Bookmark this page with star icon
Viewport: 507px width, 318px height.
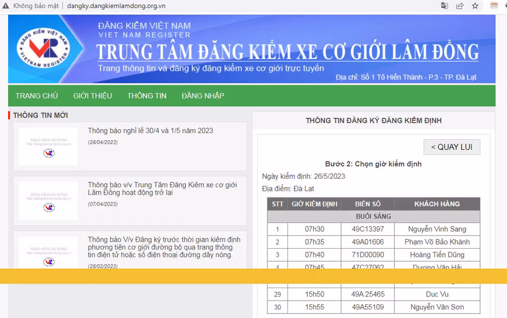[475, 6]
